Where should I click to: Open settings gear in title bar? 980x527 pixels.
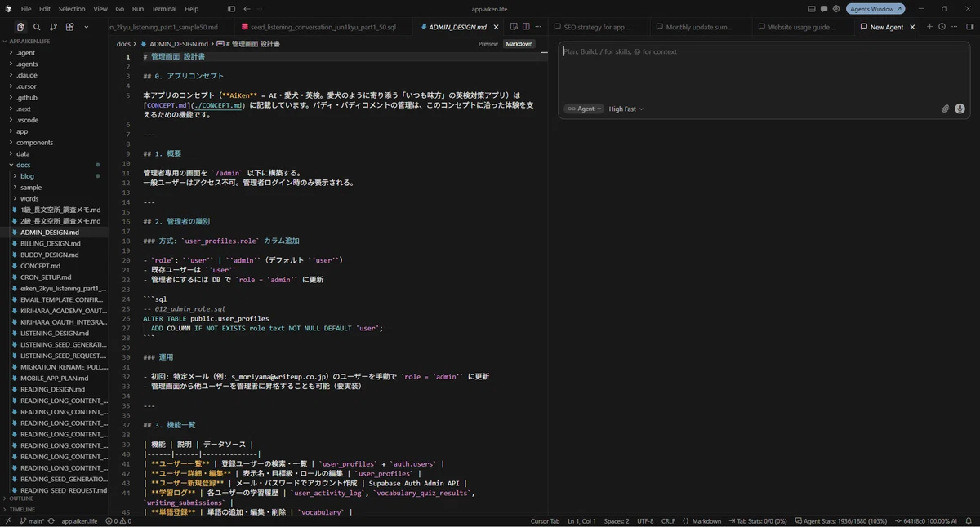pos(836,9)
